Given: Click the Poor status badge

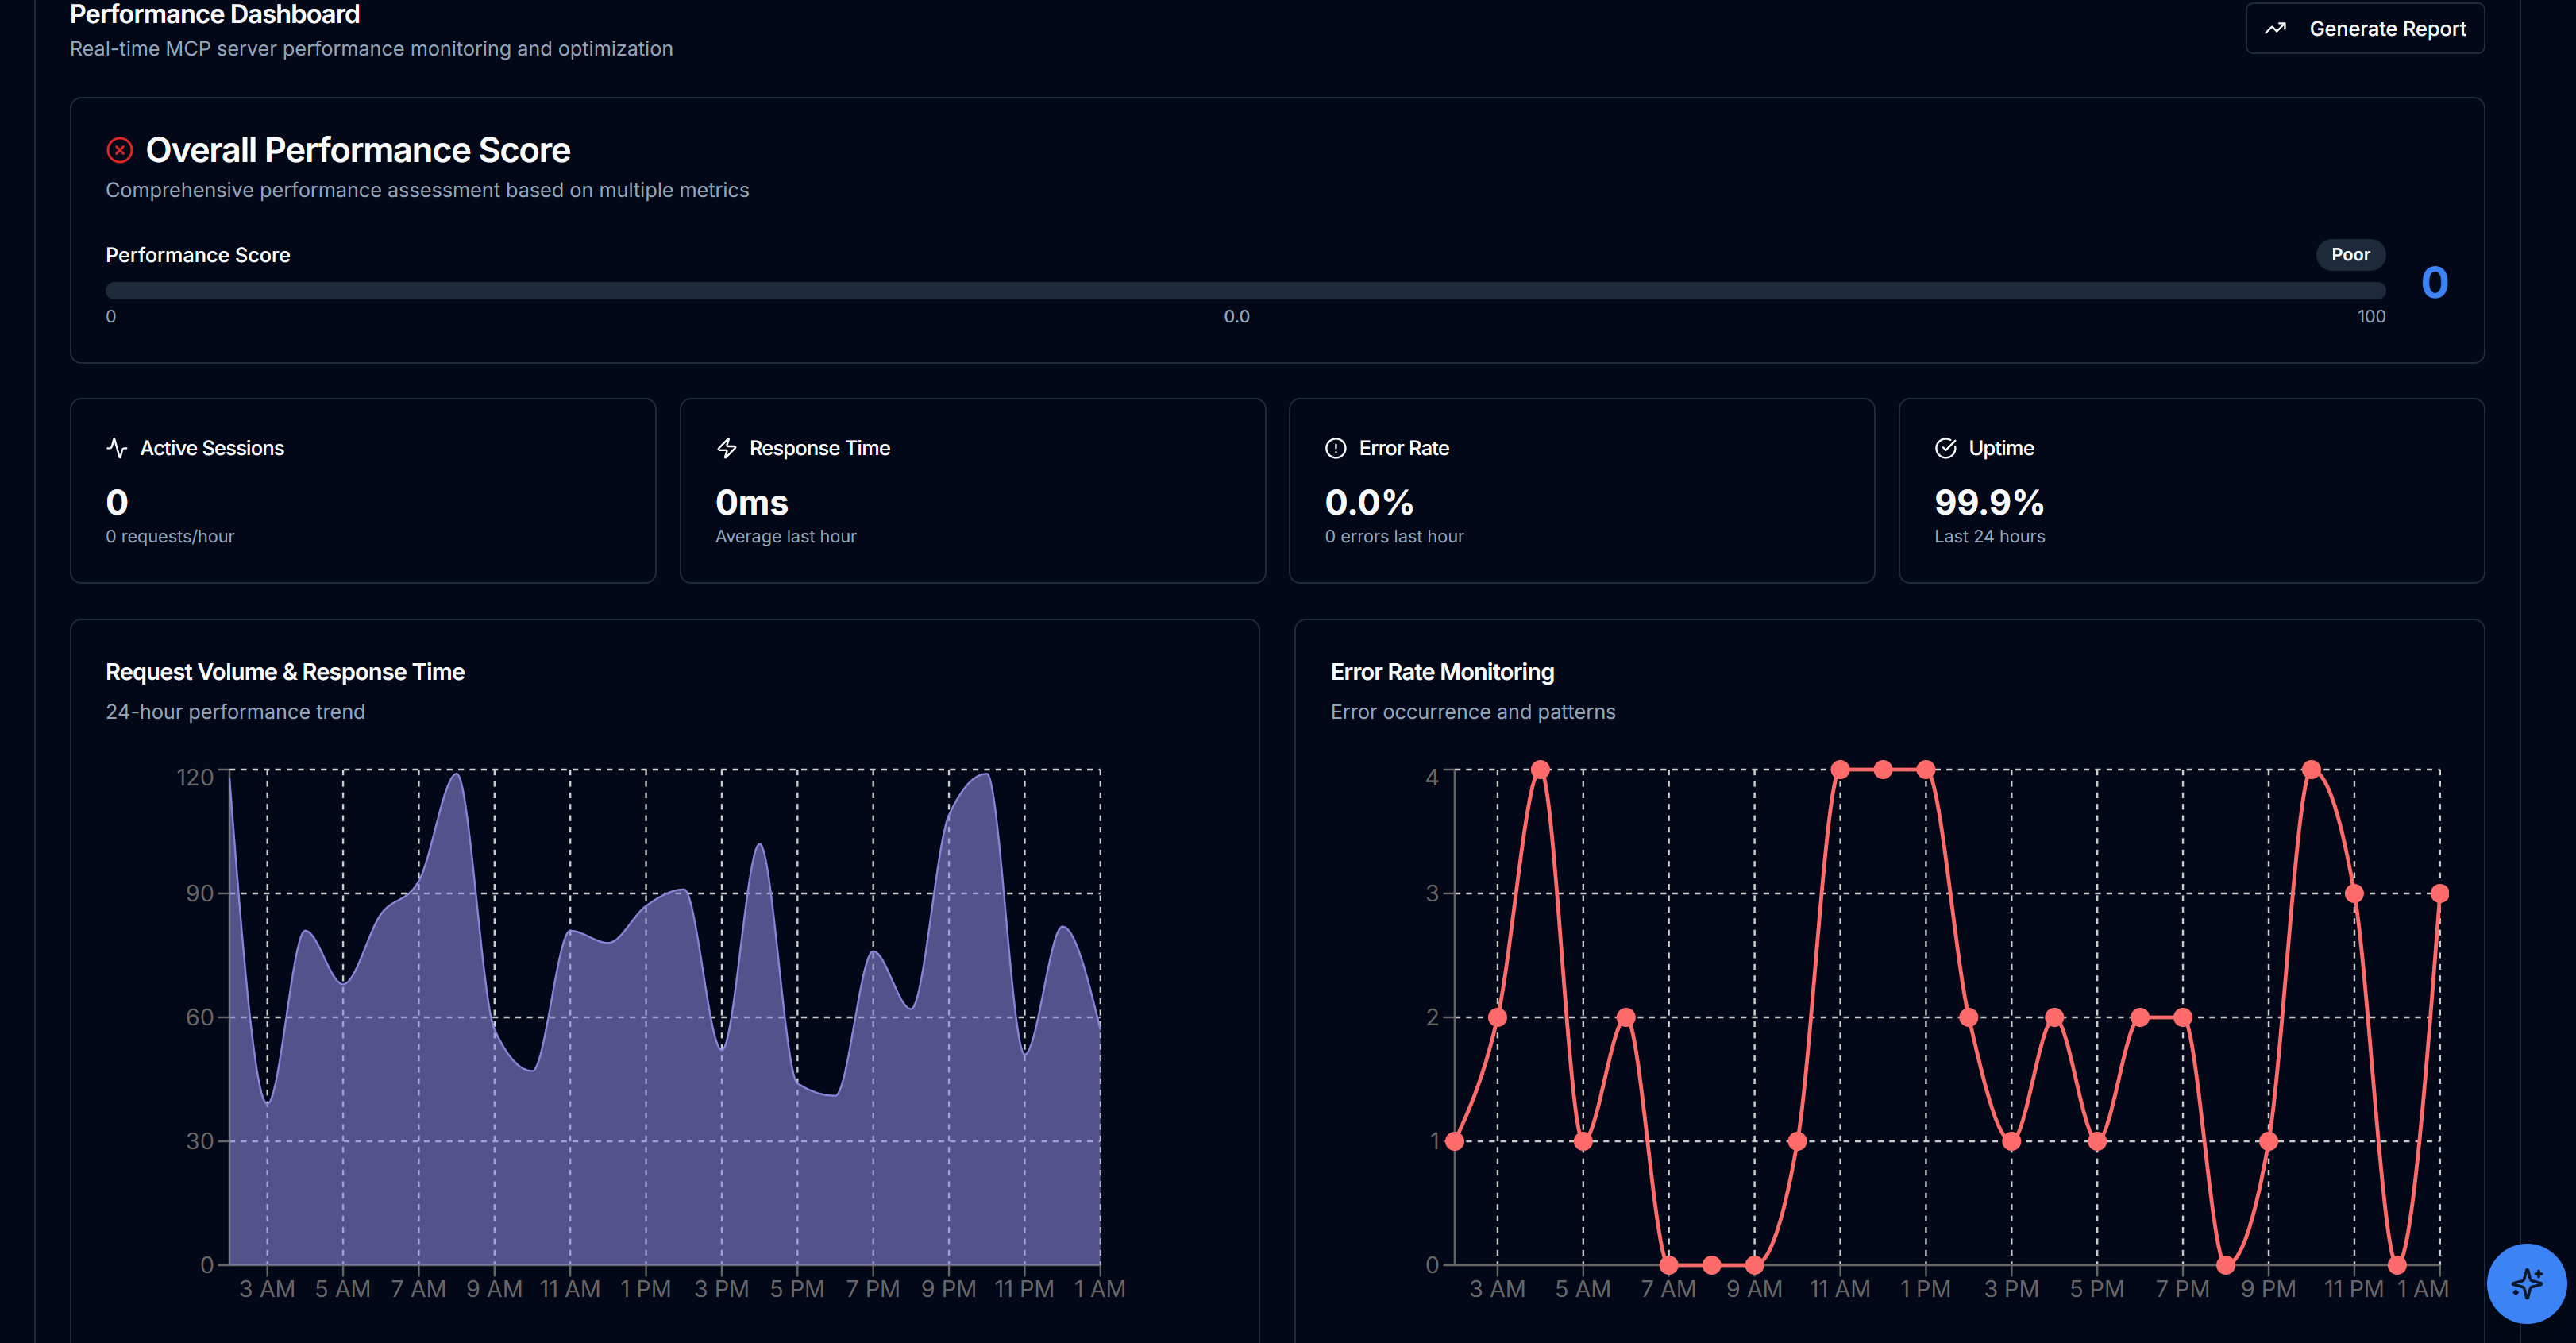Looking at the screenshot, I should click(x=2350, y=255).
